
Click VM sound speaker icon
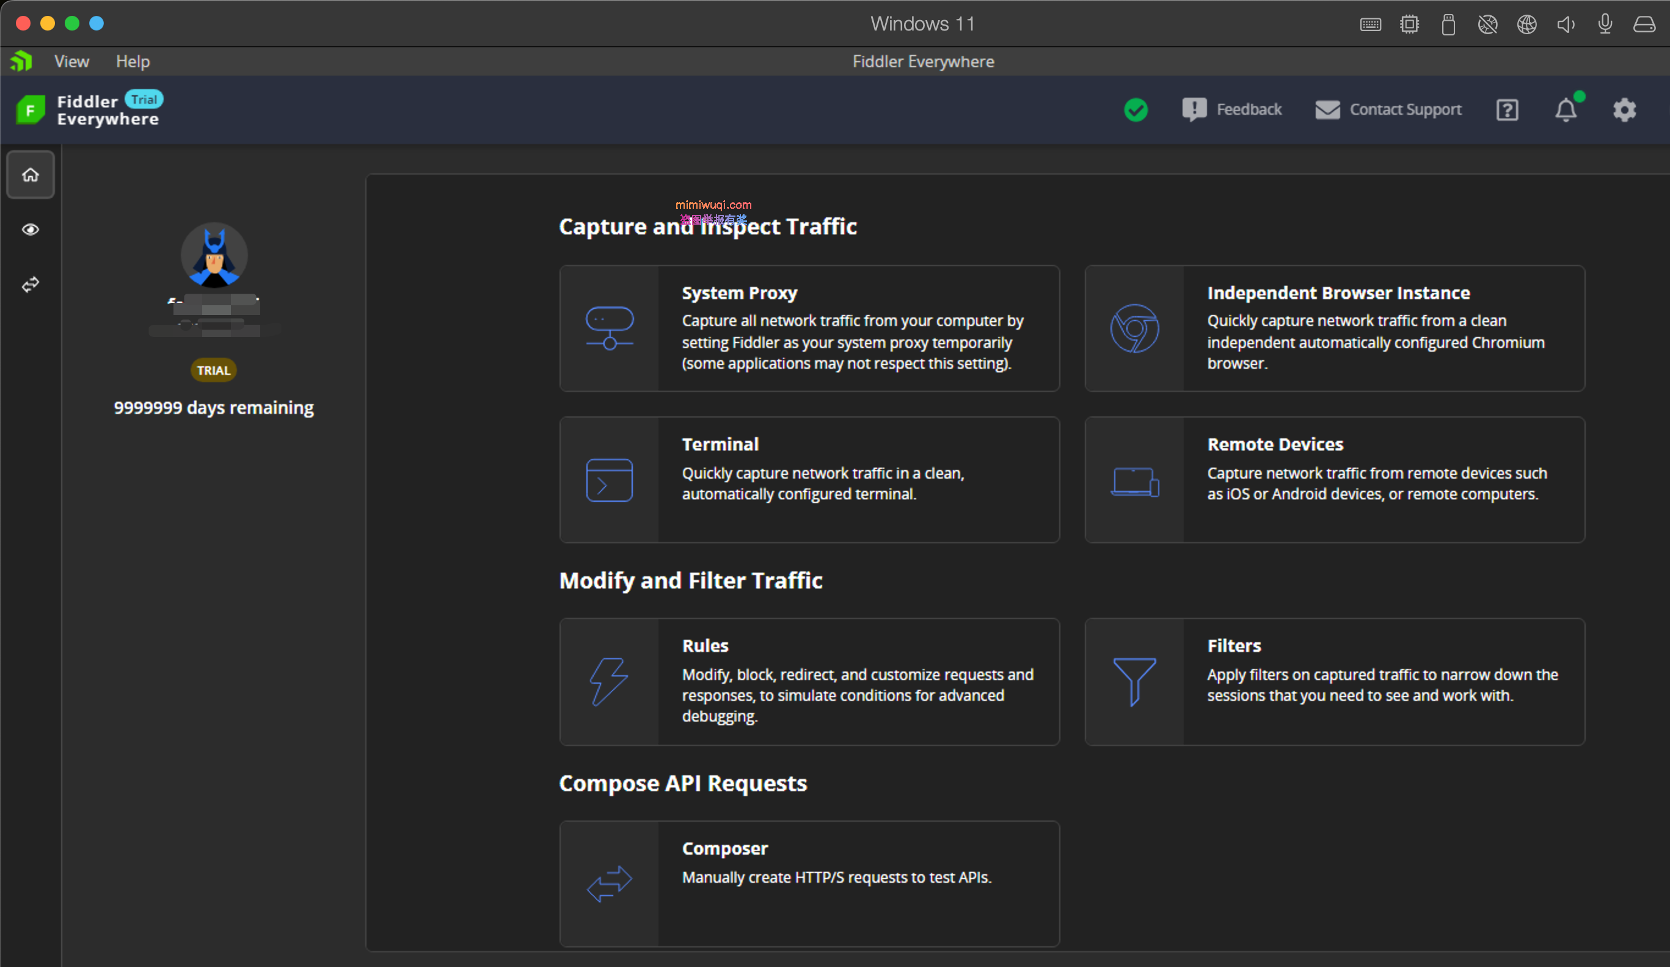tap(1566, 24)
